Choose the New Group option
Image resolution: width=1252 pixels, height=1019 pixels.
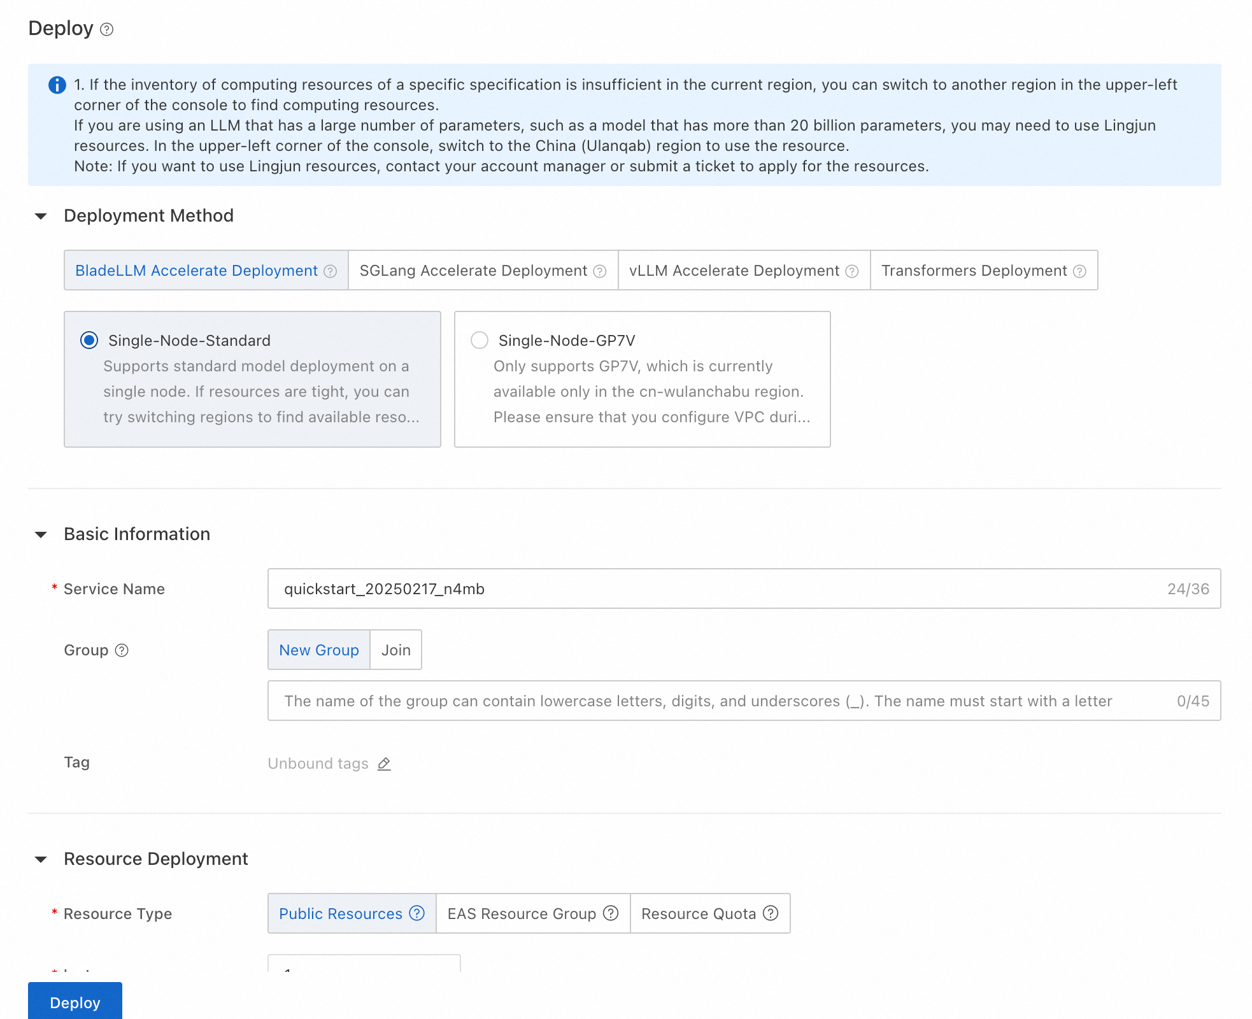point(319,650)
